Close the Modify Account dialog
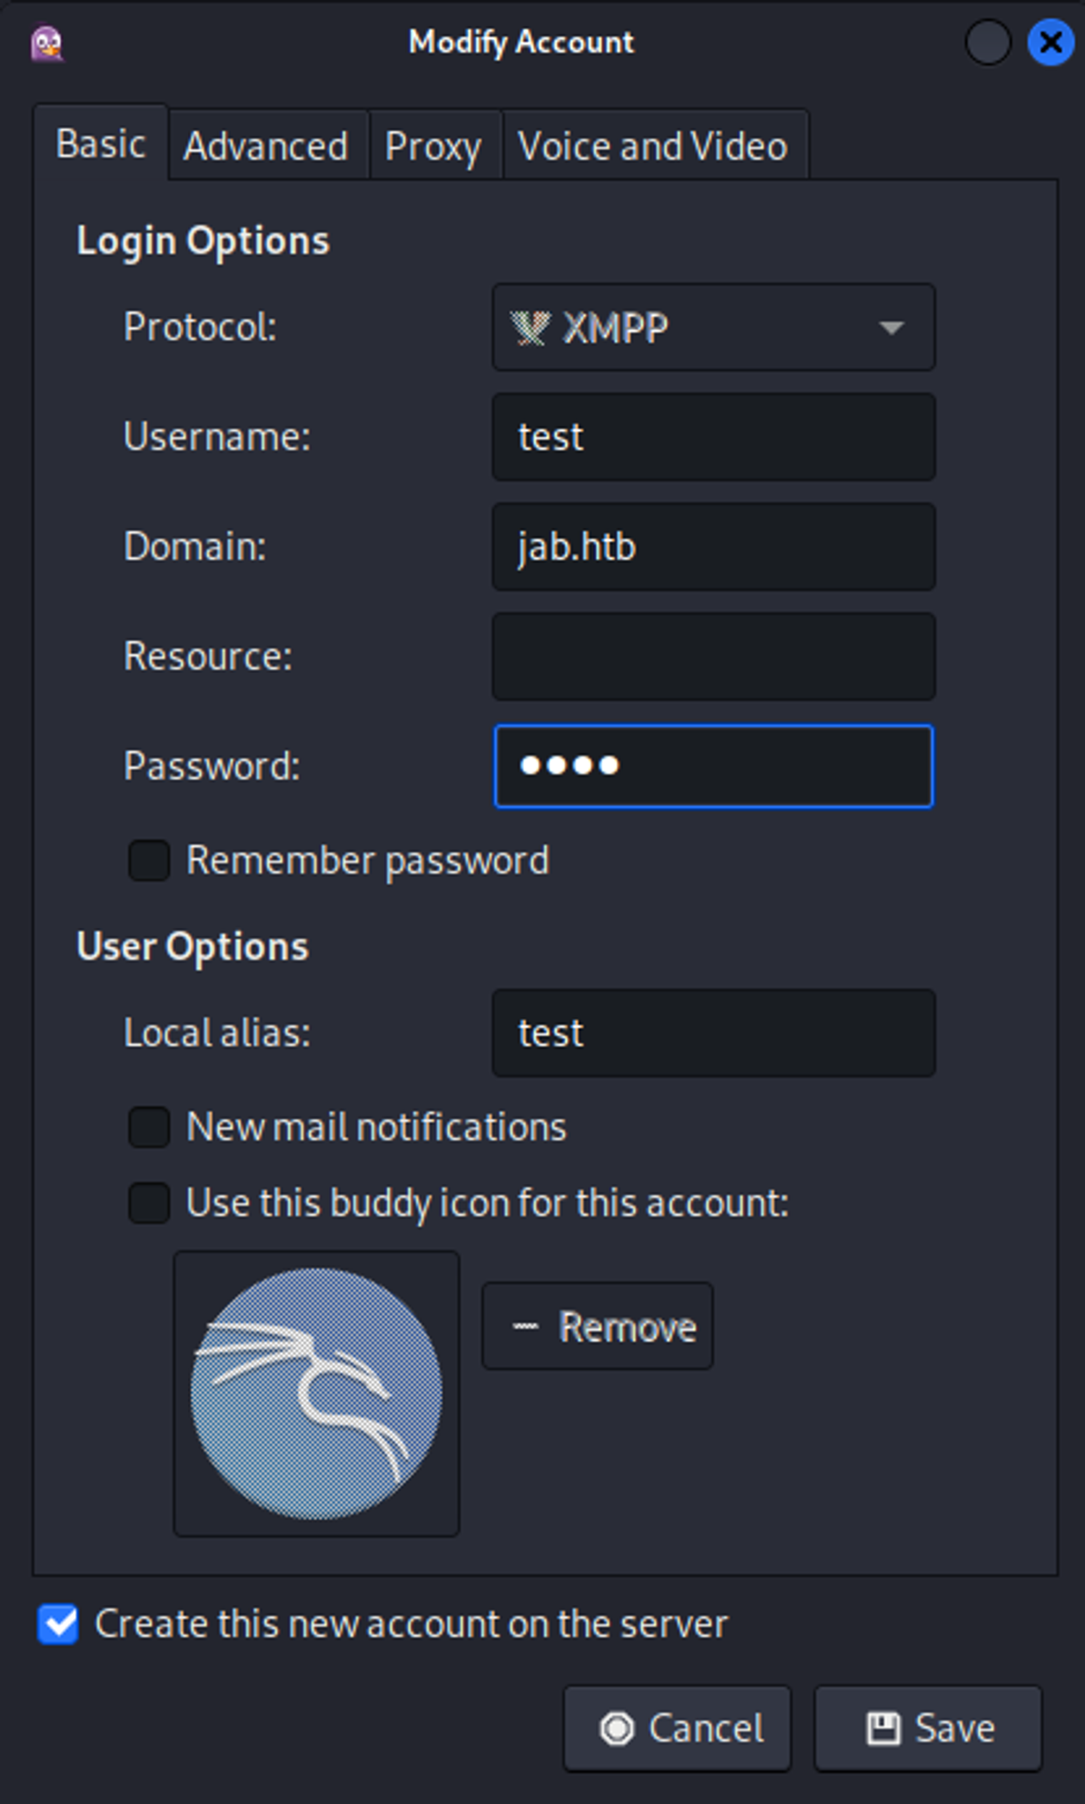 (x=1050, y=42)
